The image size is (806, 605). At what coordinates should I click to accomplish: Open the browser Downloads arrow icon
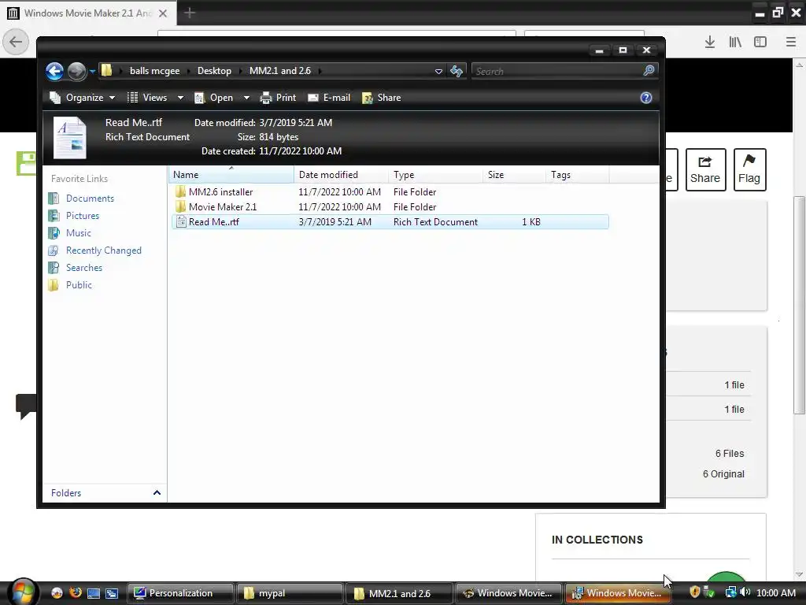[x=710, y=43]
